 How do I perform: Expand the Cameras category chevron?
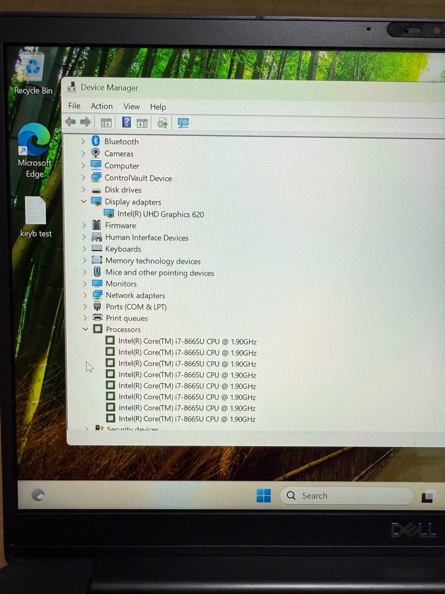point(83,153)
